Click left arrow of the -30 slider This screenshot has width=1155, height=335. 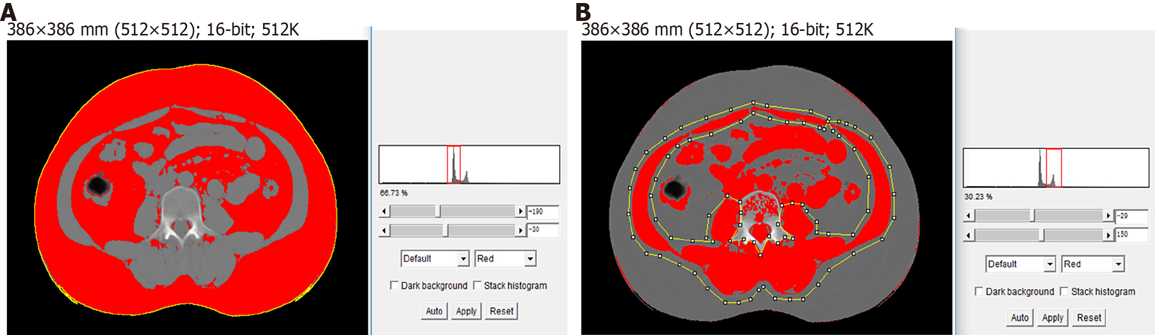pyautogui.click(x=384, y=230)
